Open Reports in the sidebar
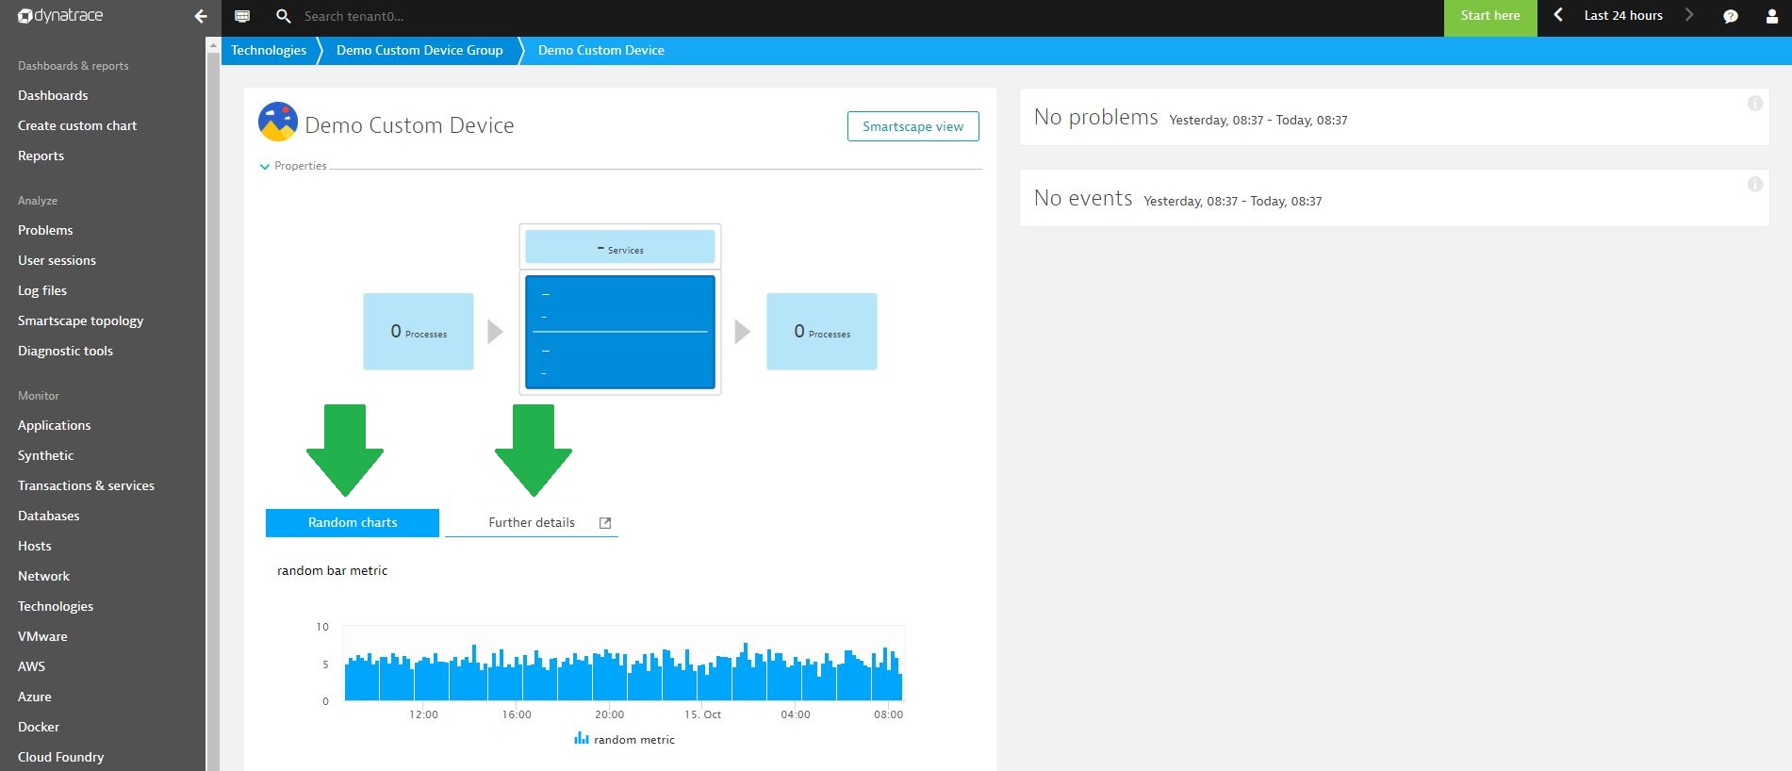Screen dimensions: 1792x771 (x=41, y=156)
